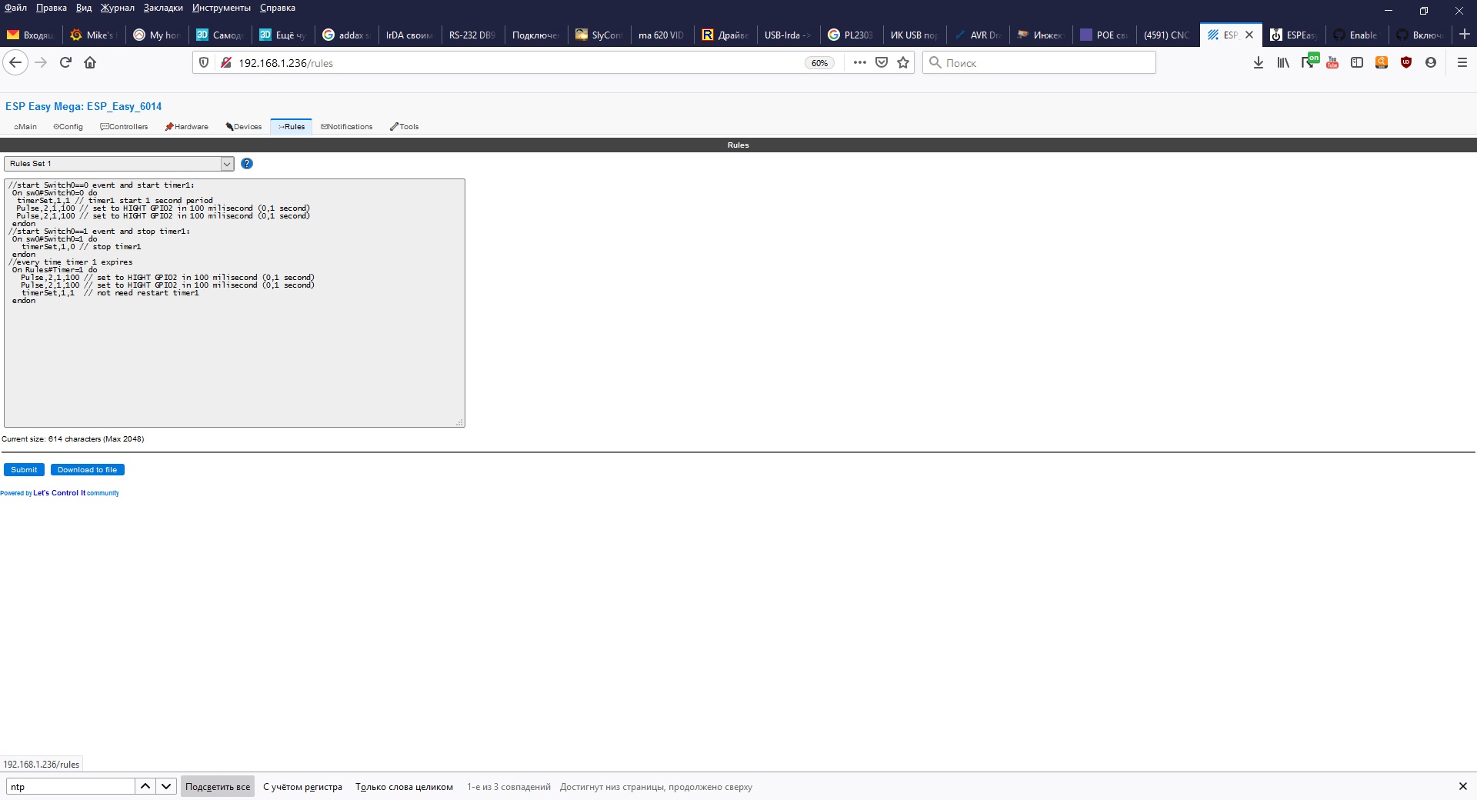The width and height of the screenshot is (1477, 800).
Task: Jump to next find match arrow
Action: [166, 786]
